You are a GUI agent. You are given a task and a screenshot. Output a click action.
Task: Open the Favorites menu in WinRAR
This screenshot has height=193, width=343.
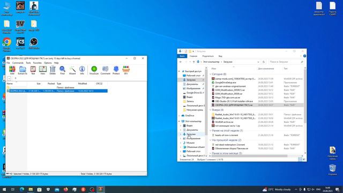click(x=37, y=63)
